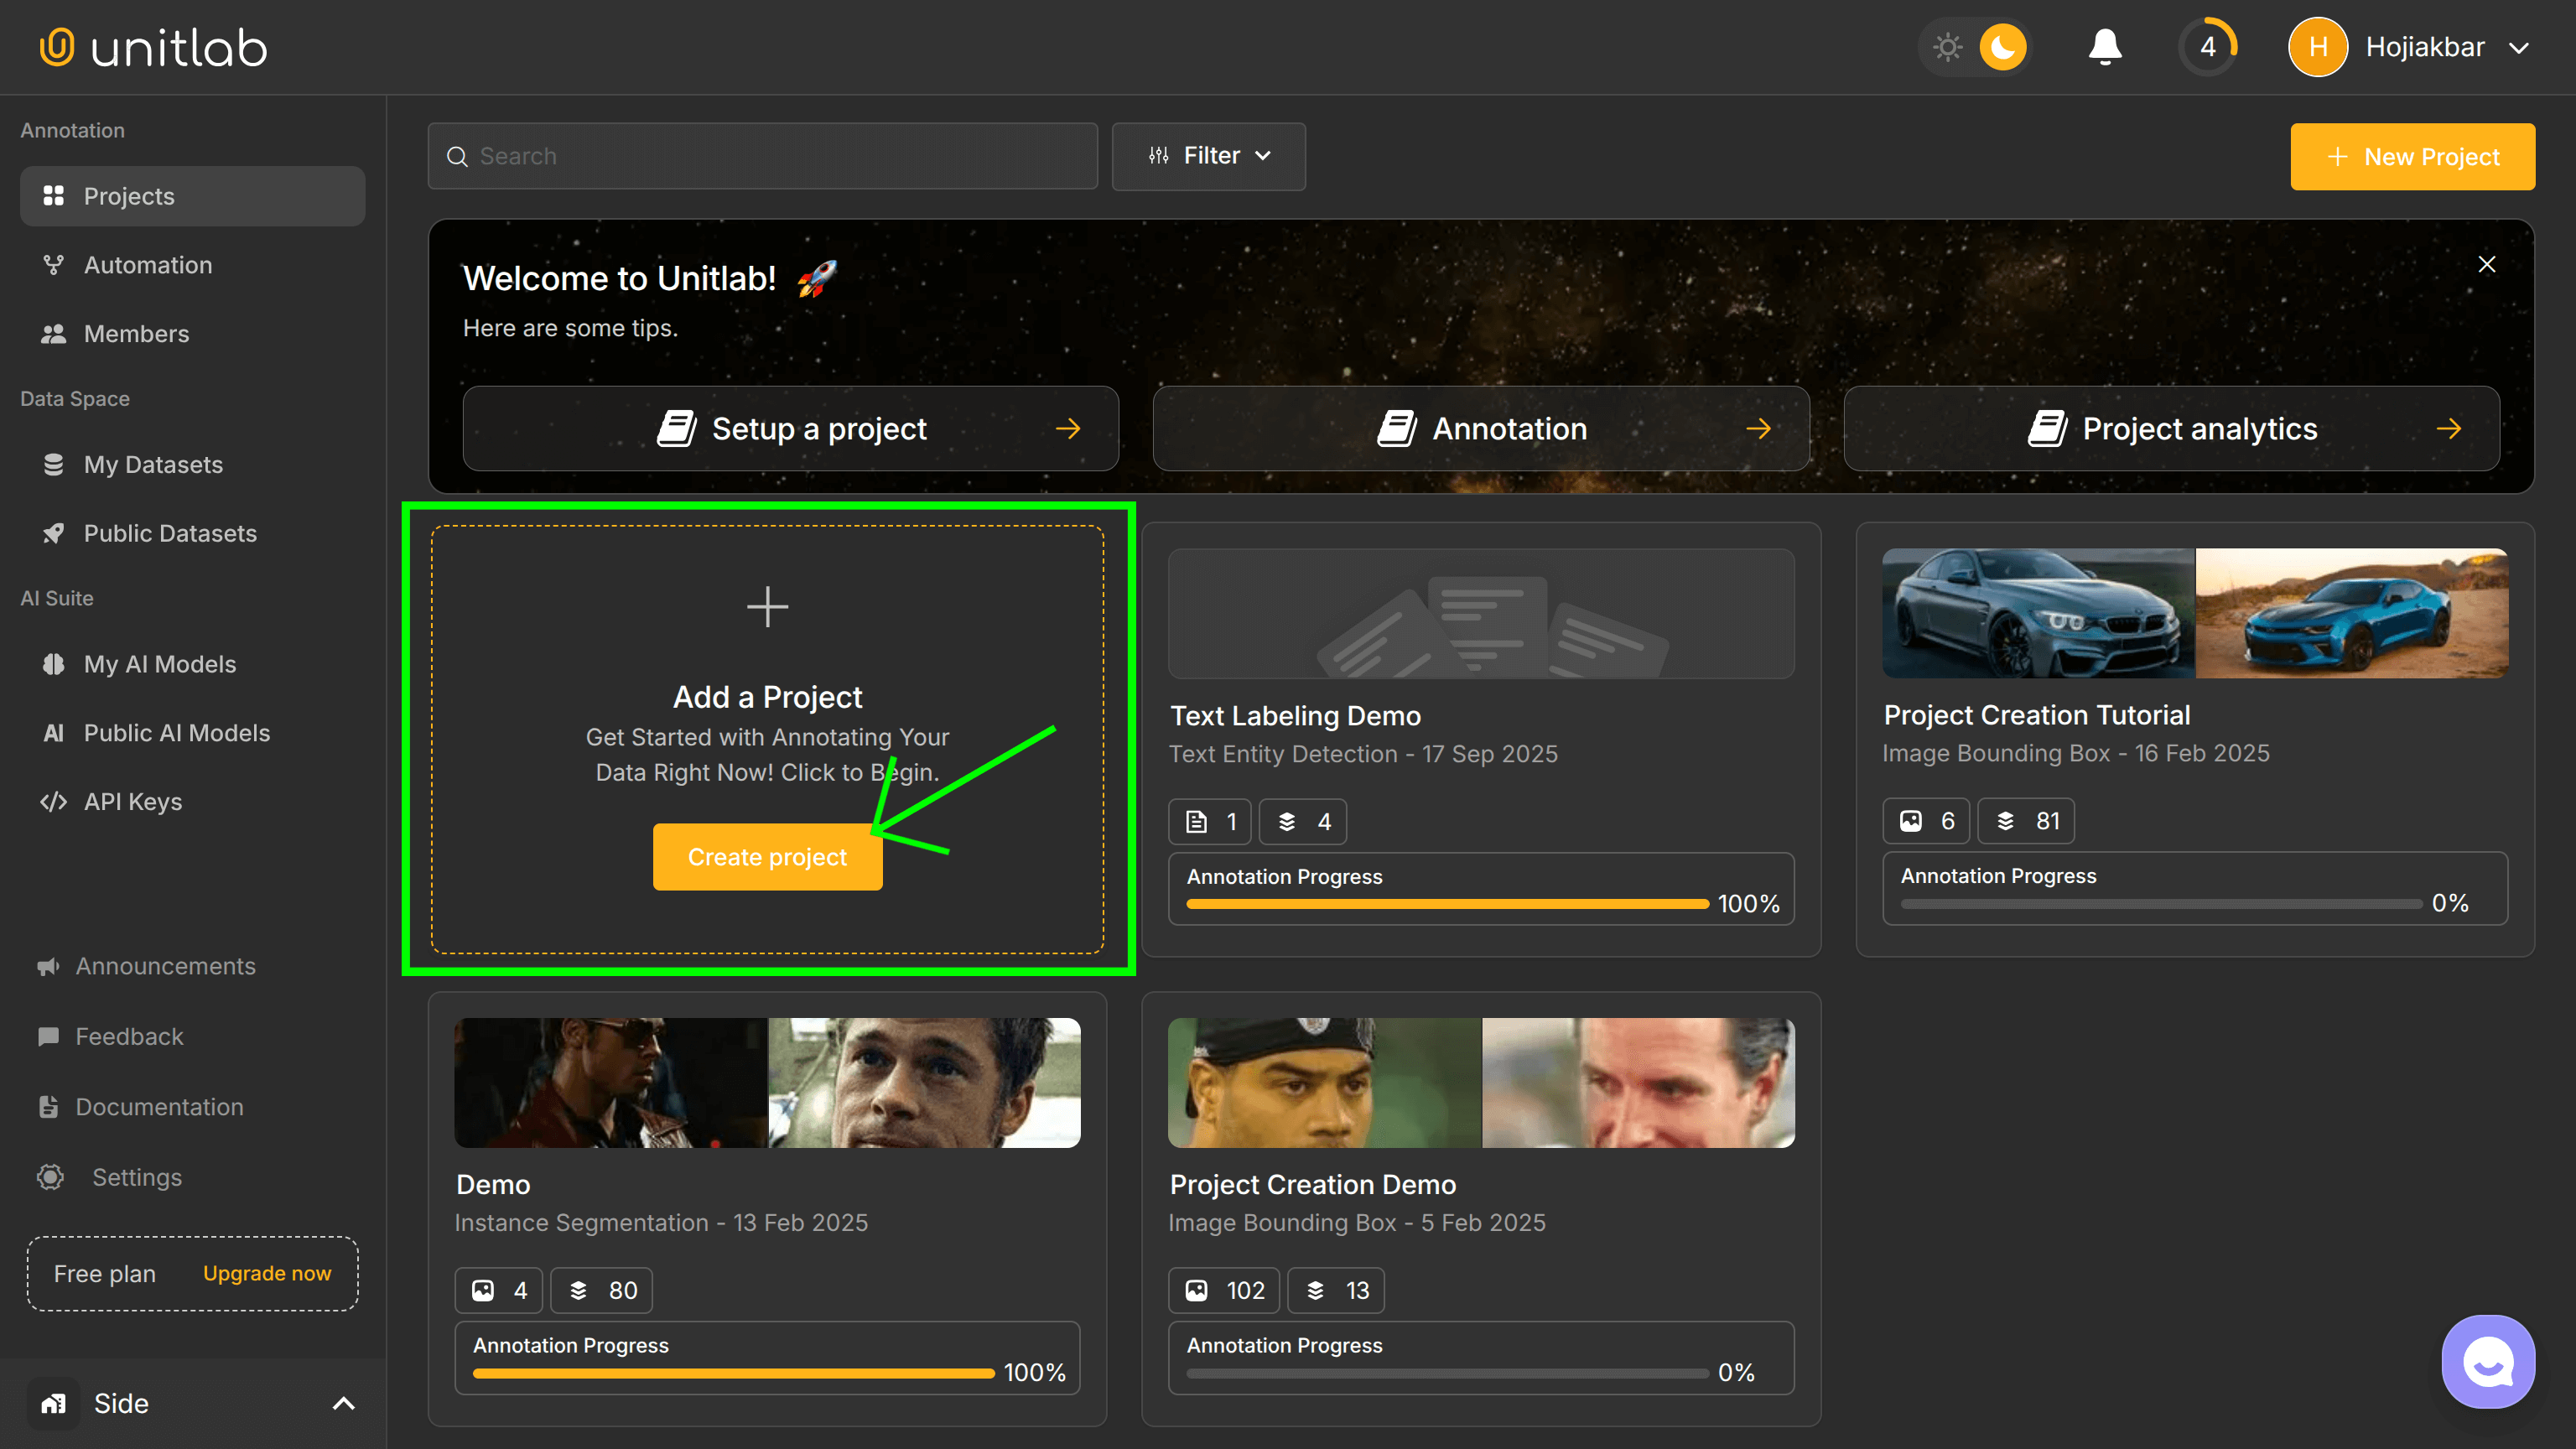Screen dimensions: 2576x1449
Task: Click the Settings gear icon
Action: click(50, 1177)
